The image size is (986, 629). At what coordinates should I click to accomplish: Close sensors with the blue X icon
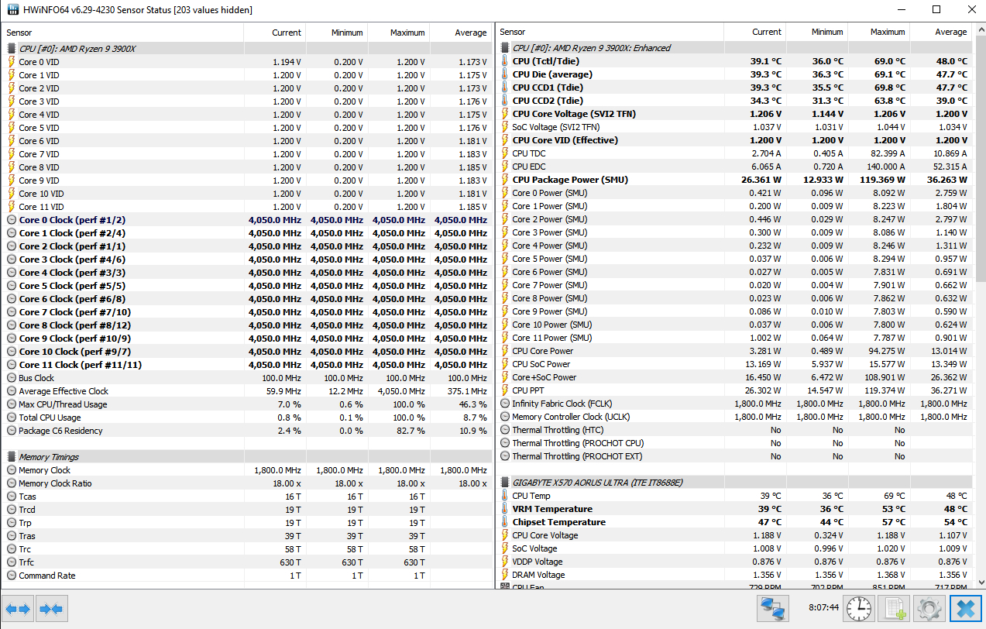(965, 608)
